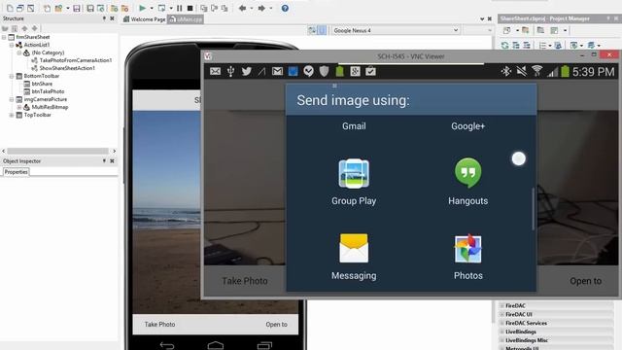
Task: Expand the LiveBindings palette category
Action: [501, 332]
